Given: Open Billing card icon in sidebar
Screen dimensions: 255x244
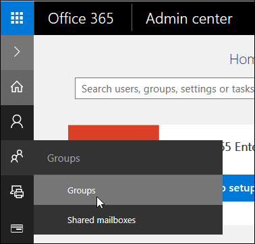Looking at the screenshot, I should [17, 228].
